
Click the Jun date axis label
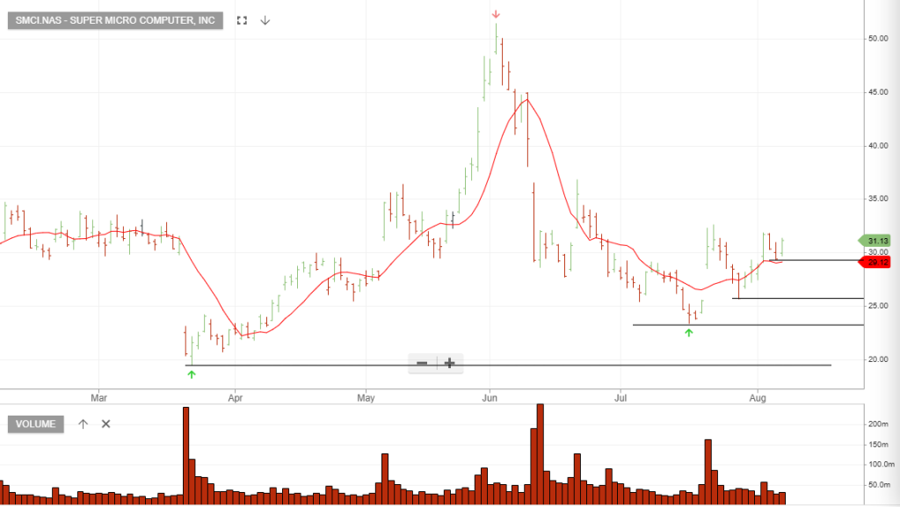point(490,397)
